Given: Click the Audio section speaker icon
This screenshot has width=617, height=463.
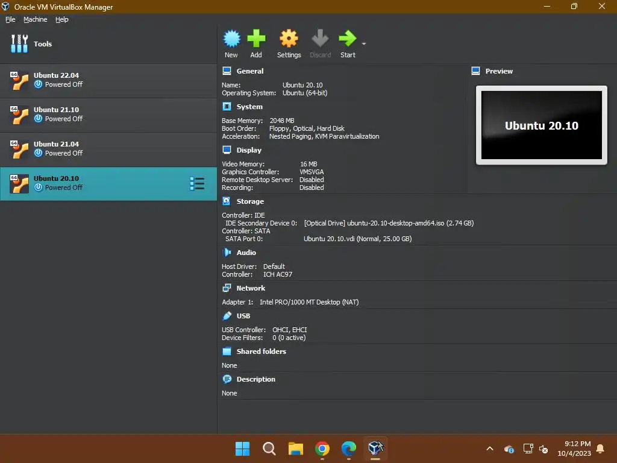Looking at the screenshot, I should [x=227, y=253].
